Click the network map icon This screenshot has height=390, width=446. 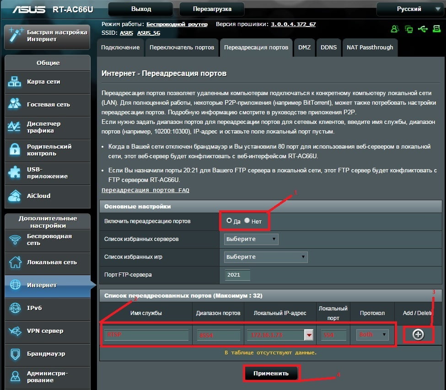click(15, 81)
